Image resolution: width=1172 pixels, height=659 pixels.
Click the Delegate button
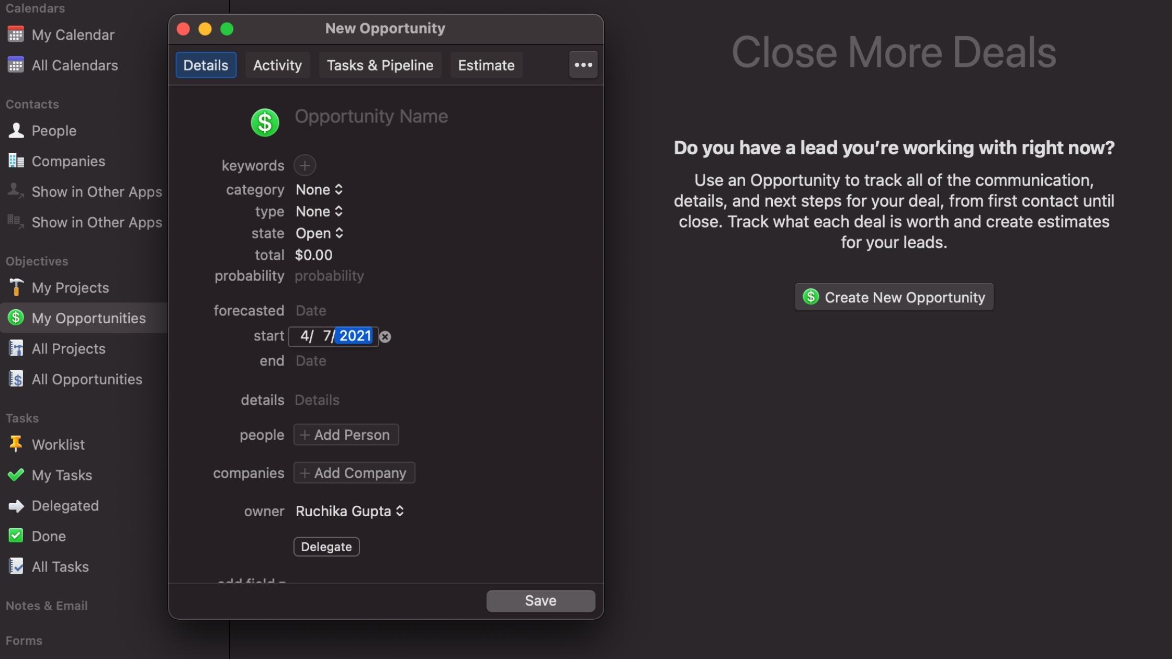click(325, 547)
